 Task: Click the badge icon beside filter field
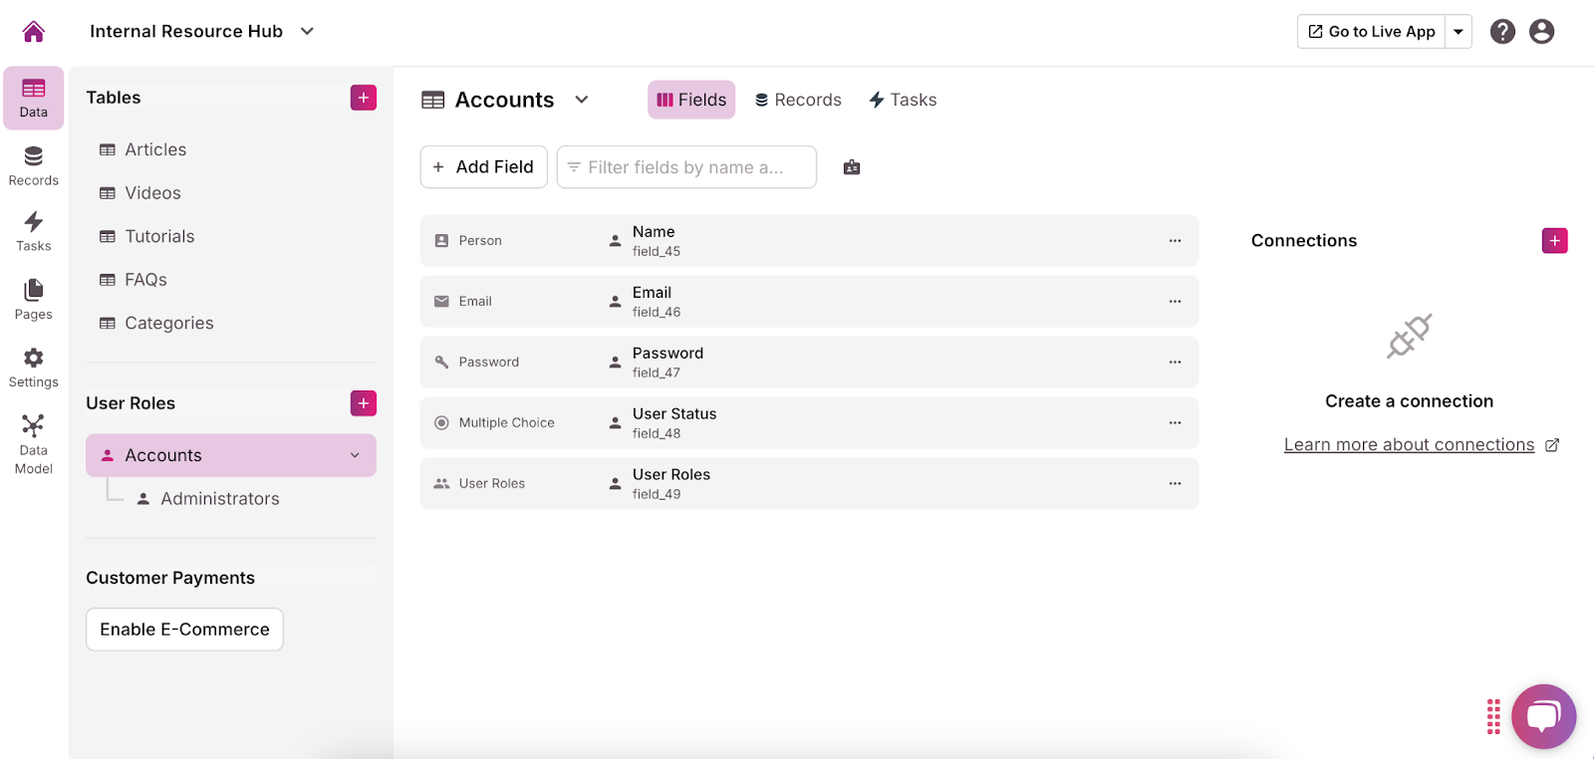tap(852, 167)
